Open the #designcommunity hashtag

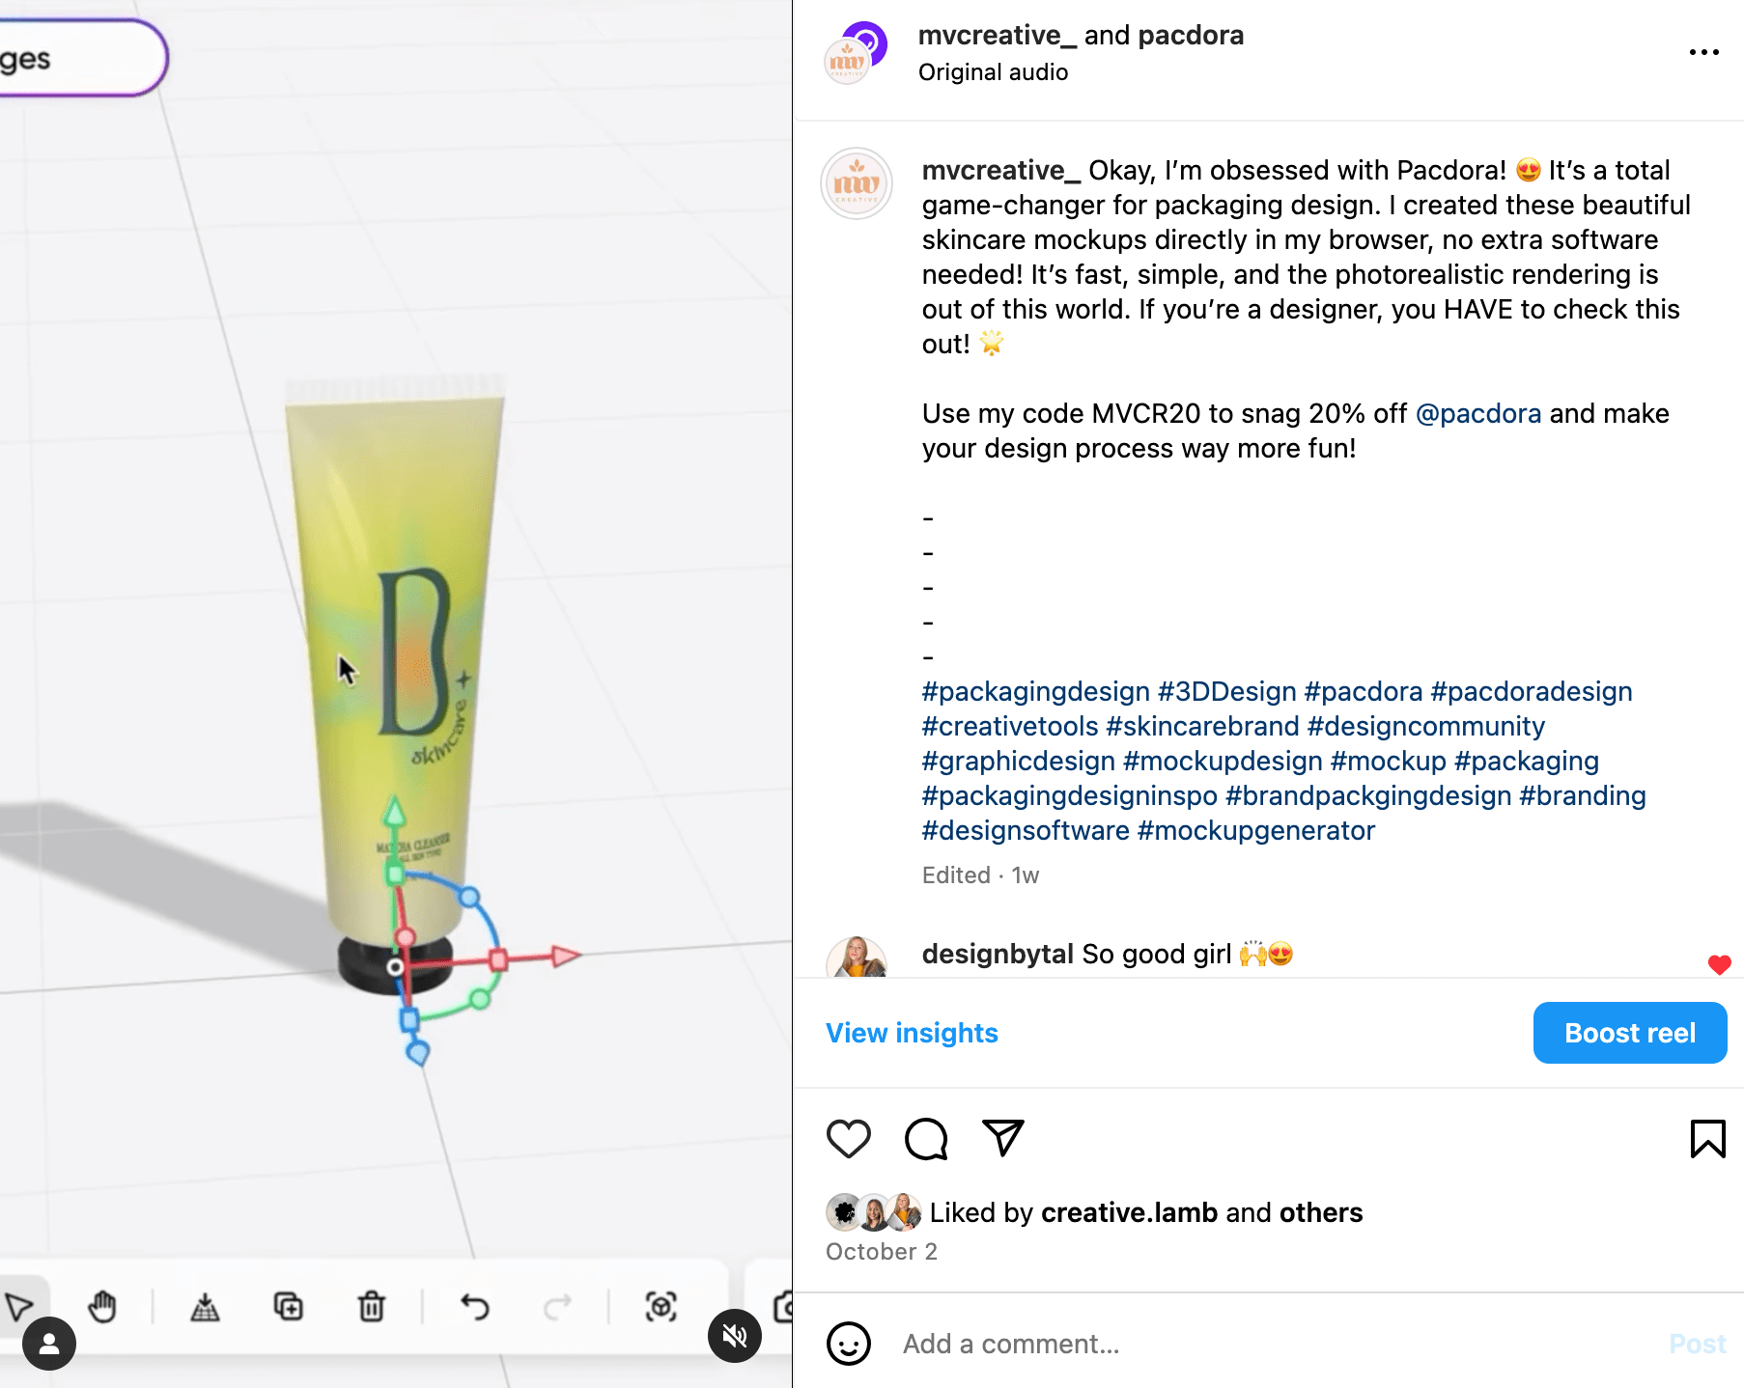tap(1425, 726)
